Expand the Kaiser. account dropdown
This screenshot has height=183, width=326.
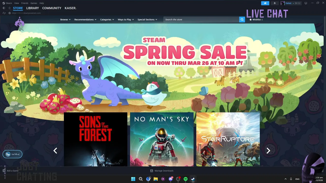click(x=290, y=3)
